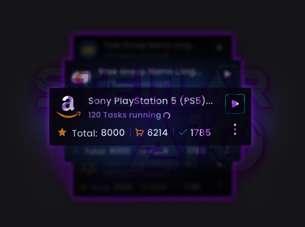The height and width of the screenshot is (227, 305).
Task: Start the Sony PlayStation 5 task group
Action: [235, 104]
